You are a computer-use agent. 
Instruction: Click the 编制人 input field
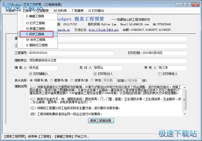[x=43, y=68]
